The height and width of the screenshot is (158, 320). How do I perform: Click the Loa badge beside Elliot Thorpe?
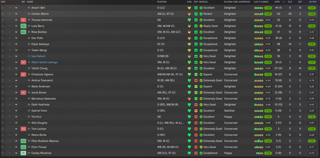(x=23, y=147)
